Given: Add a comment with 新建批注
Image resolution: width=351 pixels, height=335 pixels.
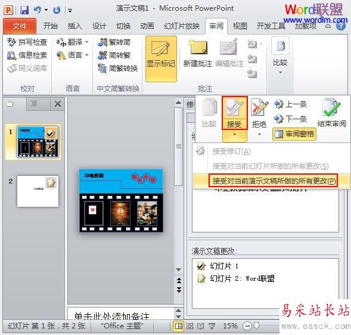Looking at the screenshot, I should [x=198, y=53].
